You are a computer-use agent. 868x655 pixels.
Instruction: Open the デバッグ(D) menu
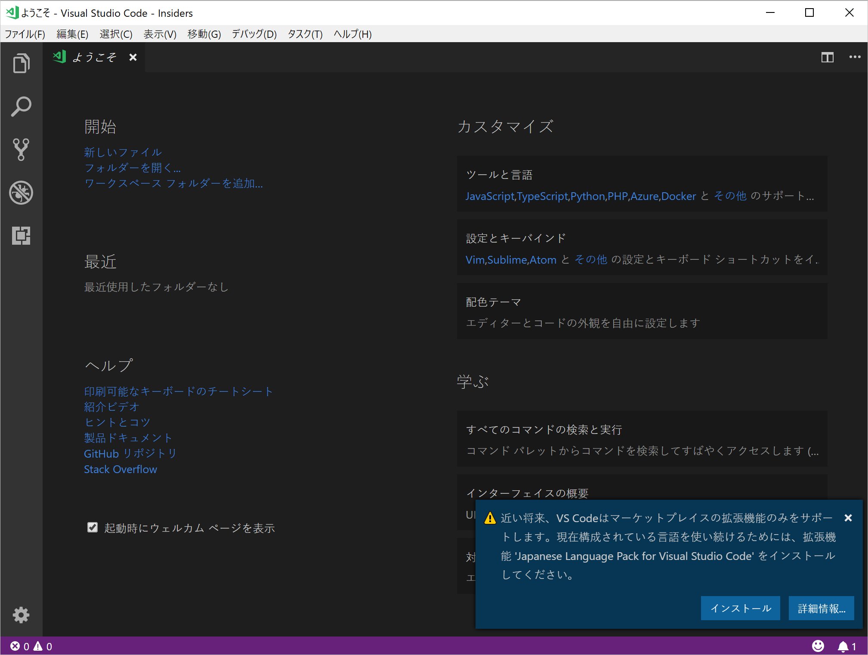[x=254, y=34]
